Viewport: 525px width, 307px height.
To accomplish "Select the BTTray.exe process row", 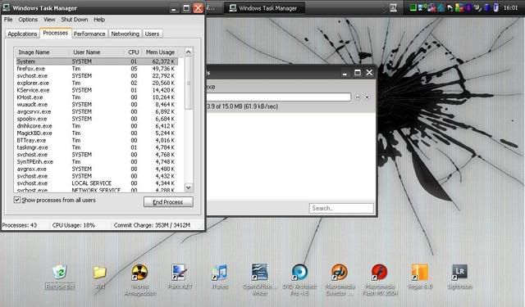I will tap(97, 140).
